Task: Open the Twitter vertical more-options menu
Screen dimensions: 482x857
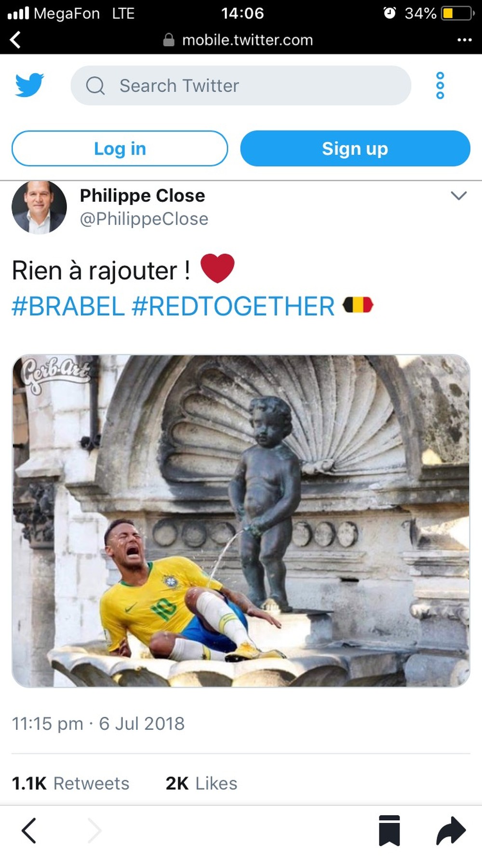Action: (440, 86)
